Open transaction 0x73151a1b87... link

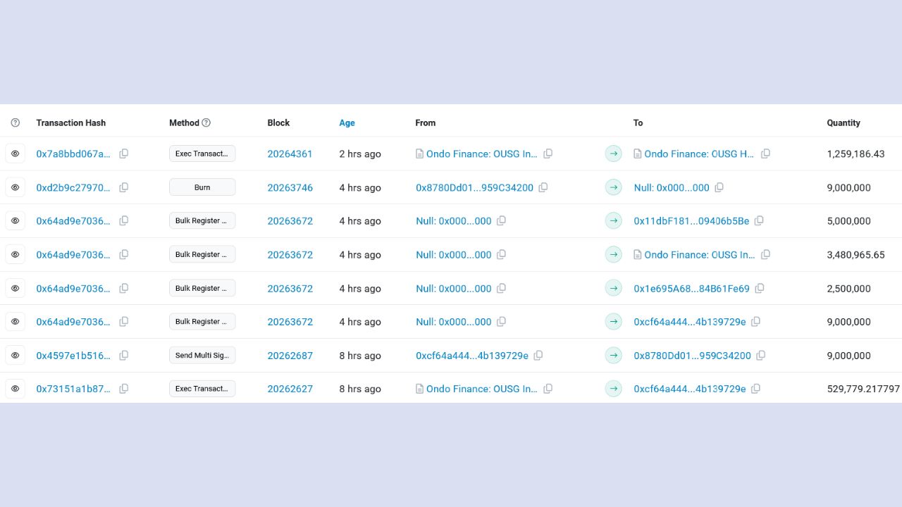73,389
